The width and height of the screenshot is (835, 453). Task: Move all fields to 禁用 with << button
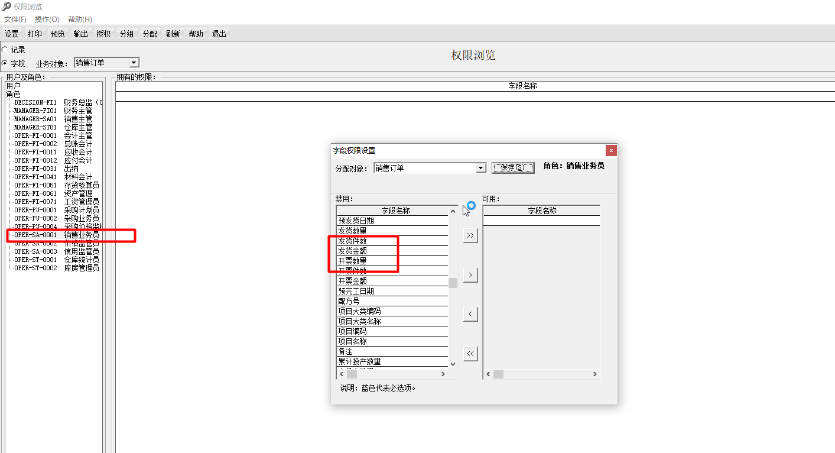470,354
